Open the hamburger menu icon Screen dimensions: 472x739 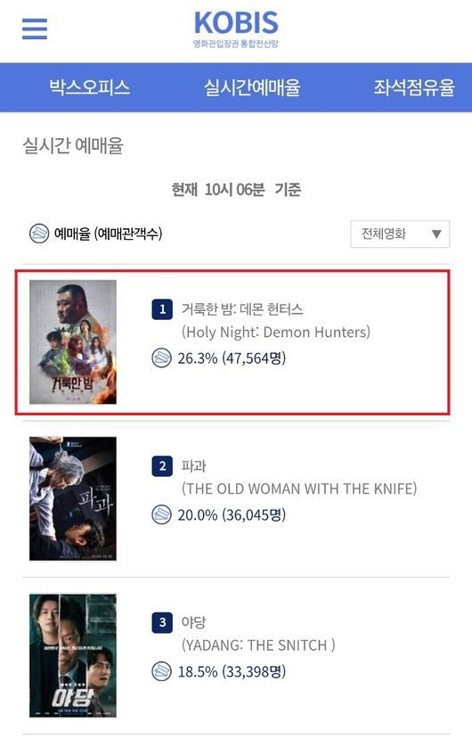click(35, 29)
